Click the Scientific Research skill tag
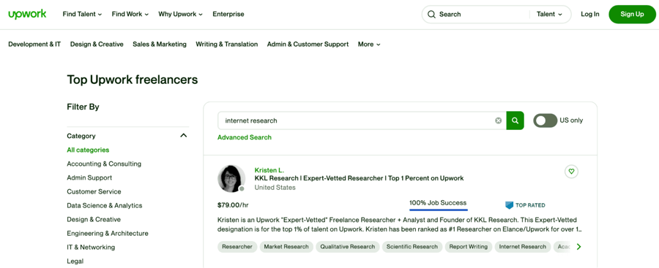The image size is (659, 268). (412, 247)
